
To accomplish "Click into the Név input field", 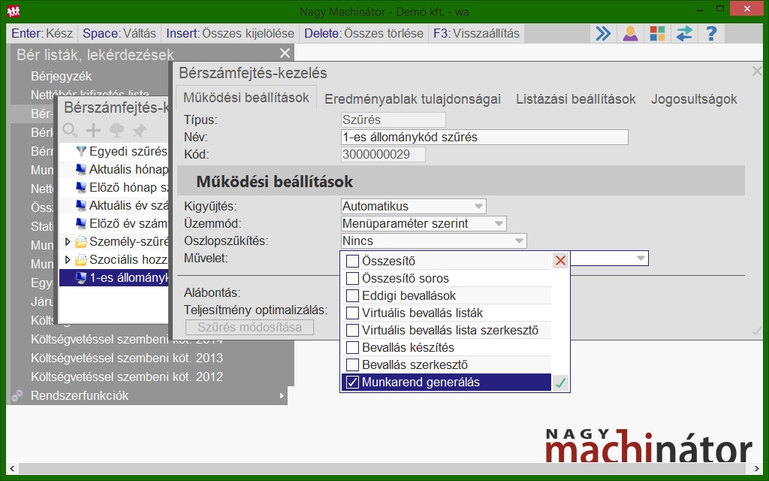I will [484, 137].
